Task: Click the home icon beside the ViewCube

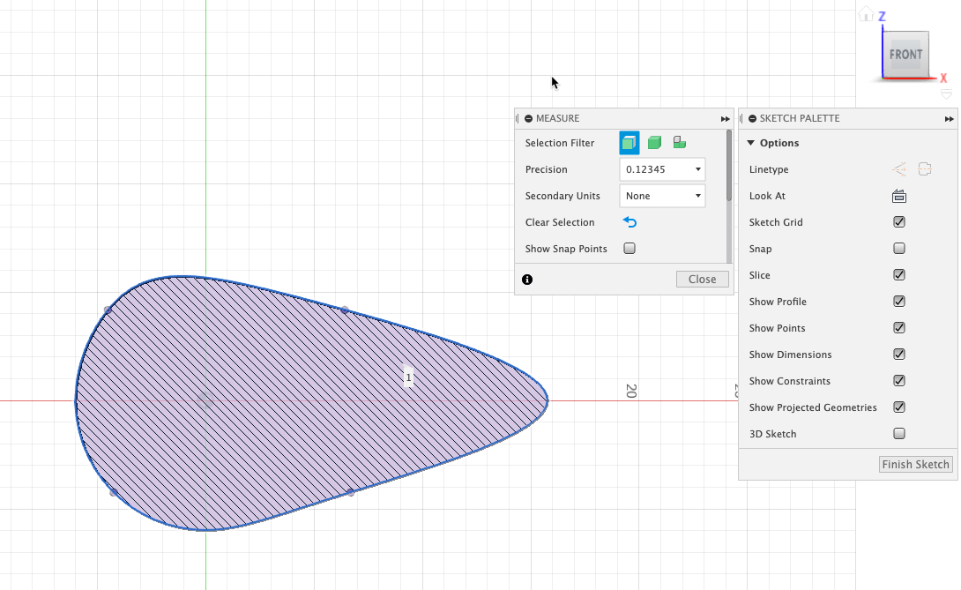Action: [x=865, y=13]
